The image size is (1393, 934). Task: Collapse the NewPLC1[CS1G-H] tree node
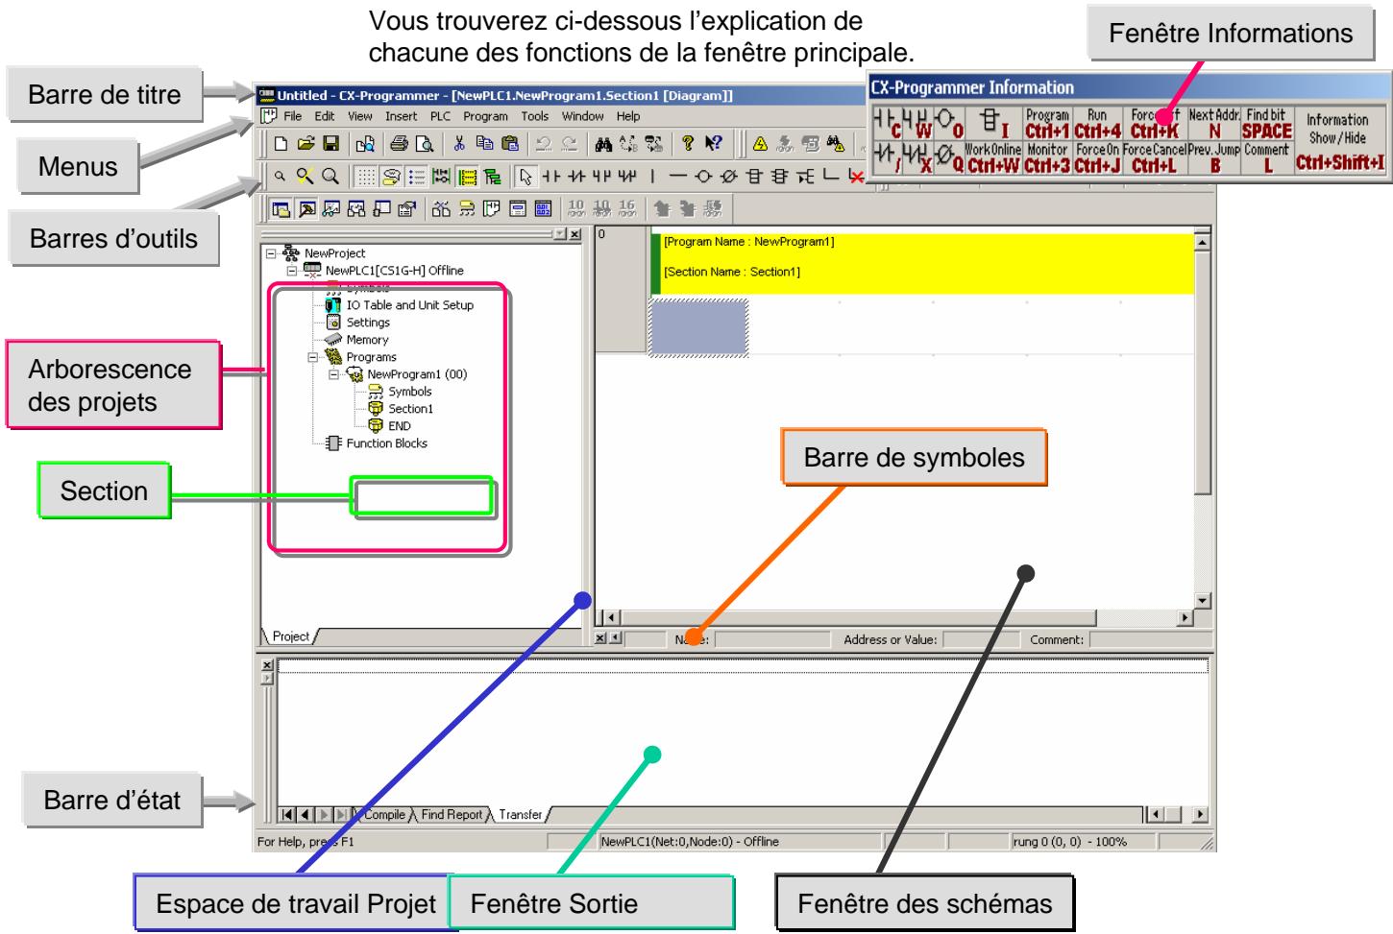291,271
